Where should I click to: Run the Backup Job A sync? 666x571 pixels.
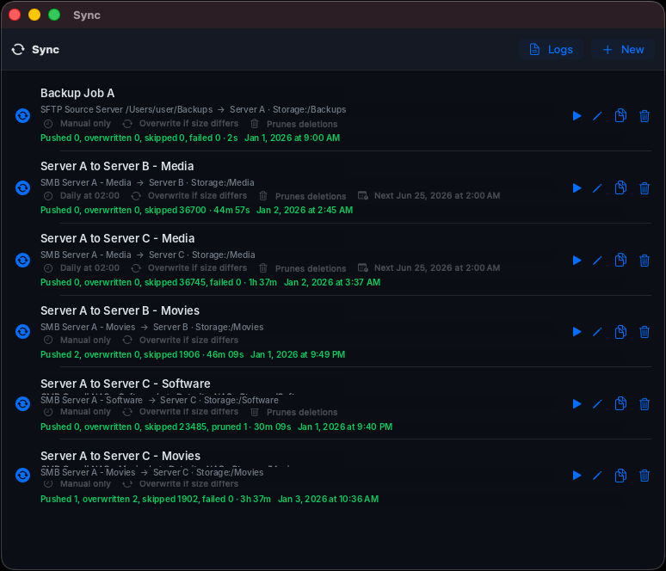point(577,116)
